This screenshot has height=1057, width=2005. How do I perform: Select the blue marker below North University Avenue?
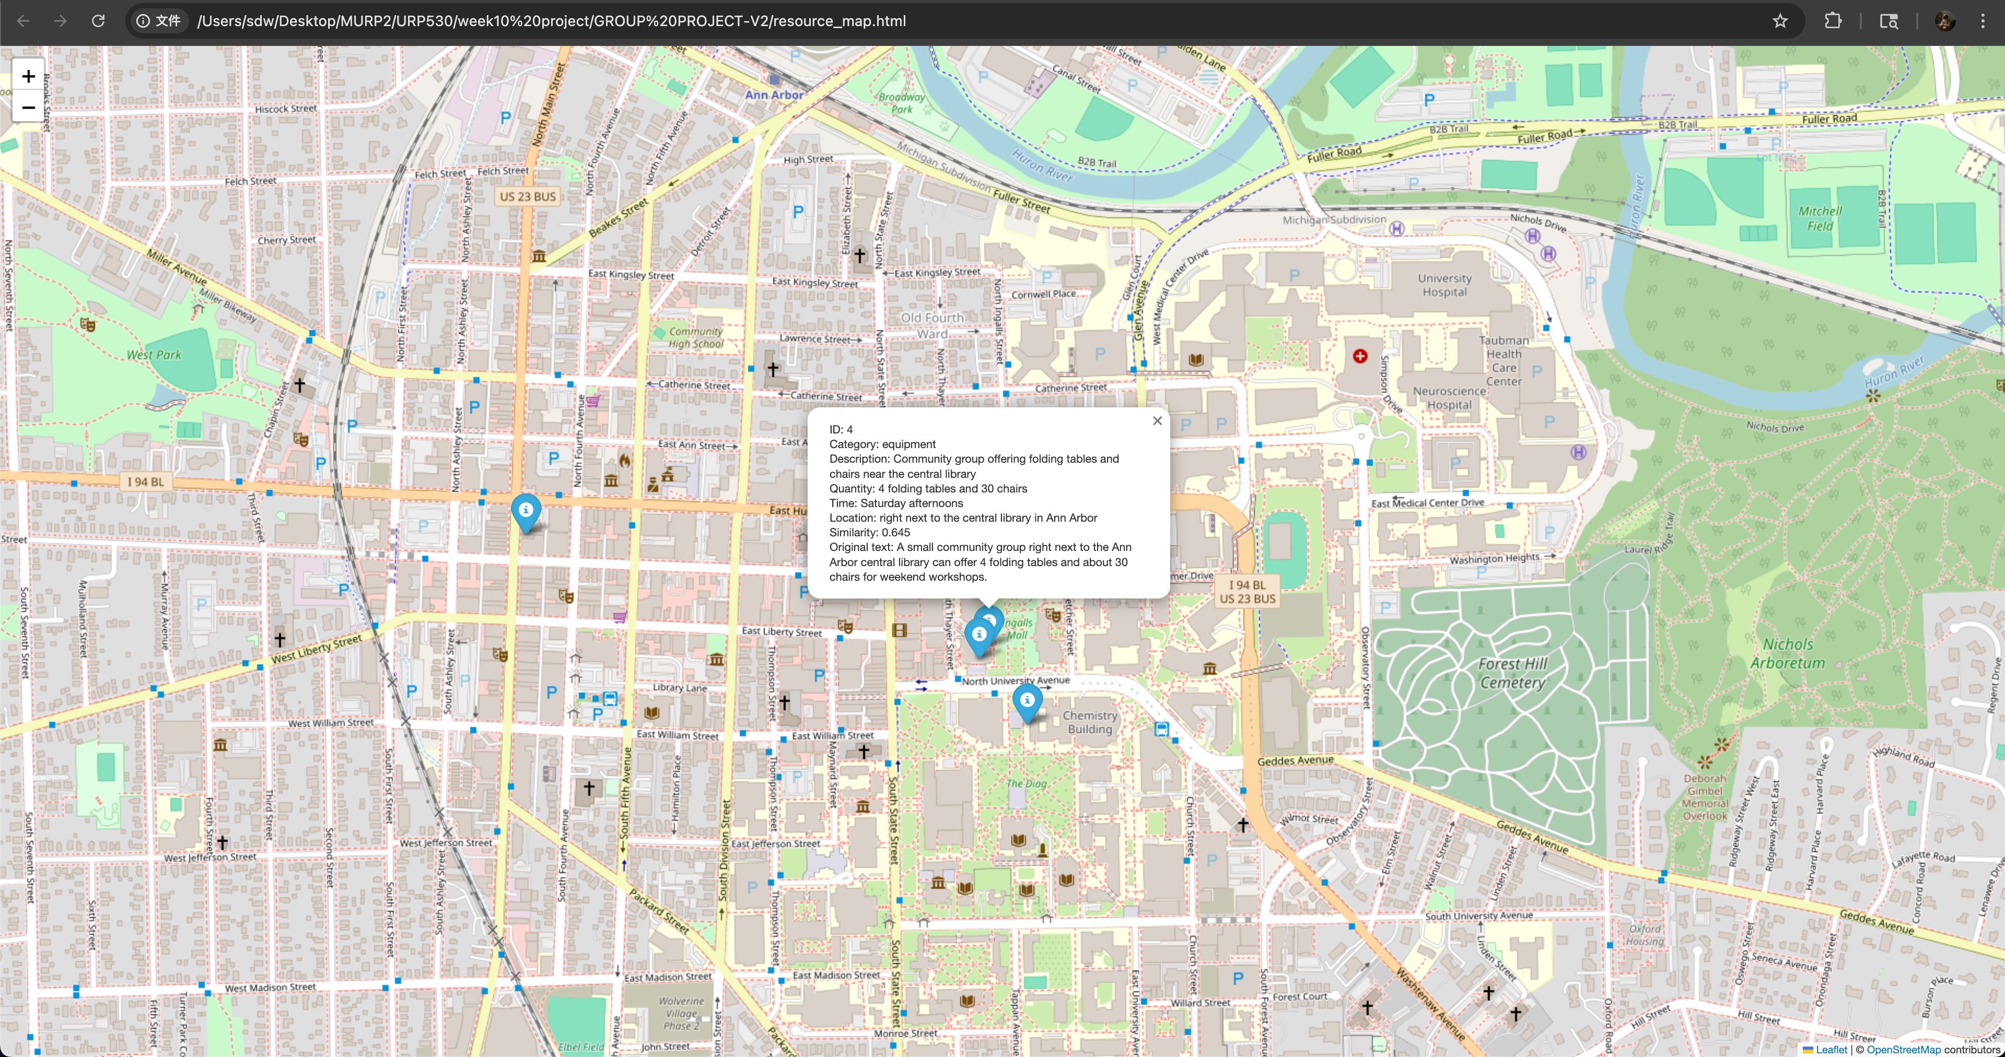[x=1028, y=703]
